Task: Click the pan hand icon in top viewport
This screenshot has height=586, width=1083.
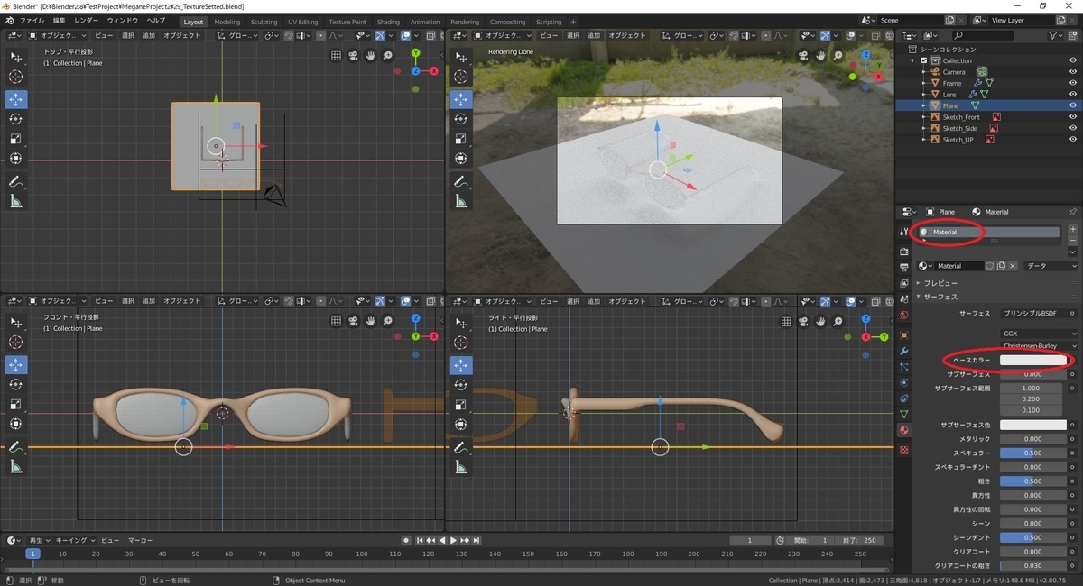Action: [371, 56]
